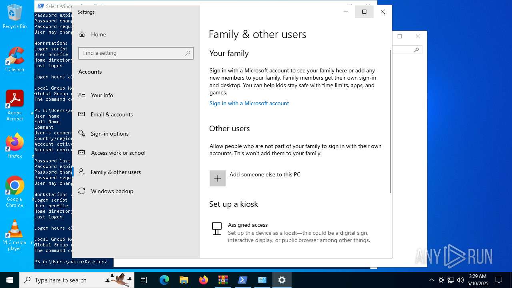Select the Sign-in options key icon

click(82, 133)
